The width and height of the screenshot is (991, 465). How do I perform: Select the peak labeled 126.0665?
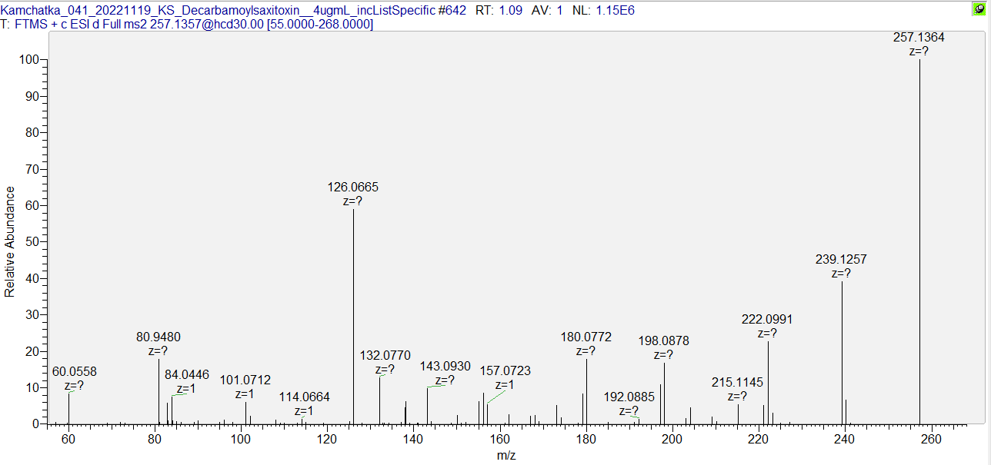click(353, 188)
